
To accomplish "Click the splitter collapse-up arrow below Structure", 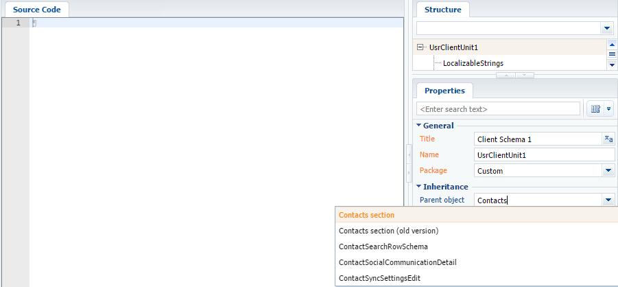I will 506,75.
